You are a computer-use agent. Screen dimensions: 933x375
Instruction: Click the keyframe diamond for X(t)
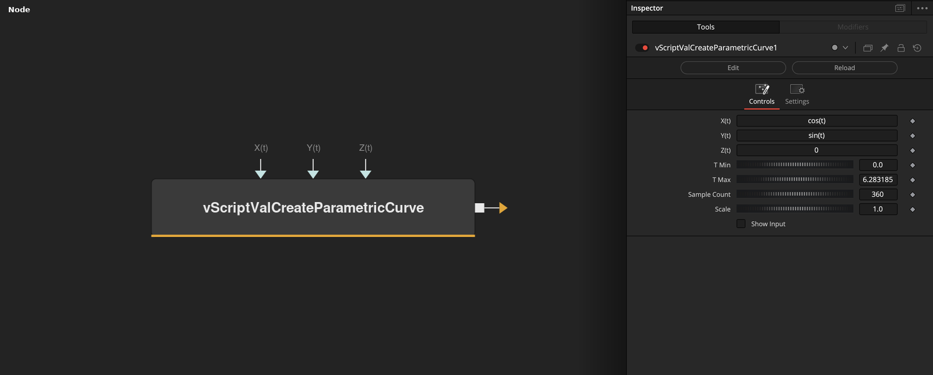913,121
